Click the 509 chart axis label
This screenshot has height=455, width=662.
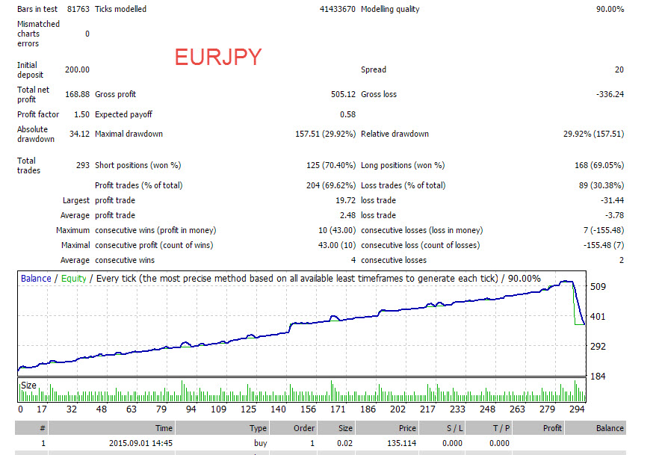point(598,287)
